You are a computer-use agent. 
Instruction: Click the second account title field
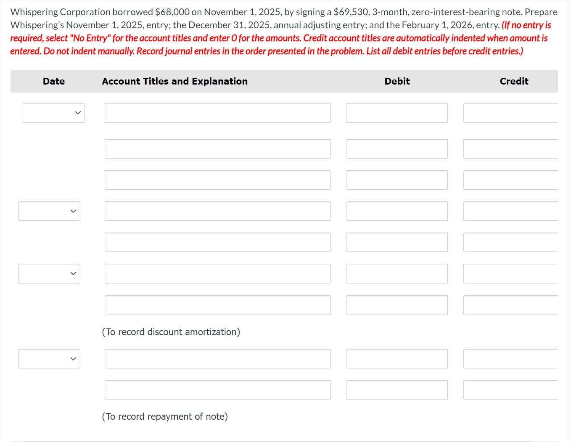coord(217,149)
